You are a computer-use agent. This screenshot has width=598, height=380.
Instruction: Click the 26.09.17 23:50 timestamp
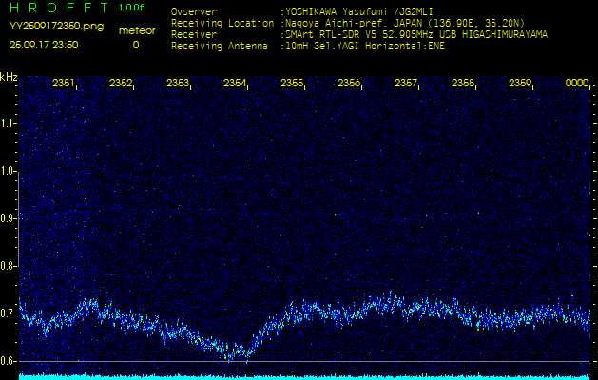(x=44, y=45)
